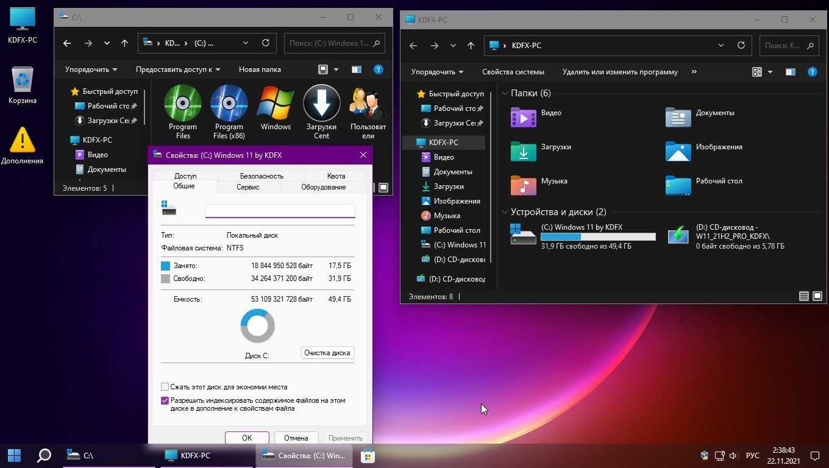Click the search box in KDFX-PC window
The height and width of the screenshot is (468, 829).
[x=789, y=45]
